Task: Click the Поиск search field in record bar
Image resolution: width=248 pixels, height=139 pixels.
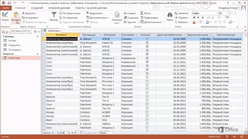Action: click(x=106, y=133)
